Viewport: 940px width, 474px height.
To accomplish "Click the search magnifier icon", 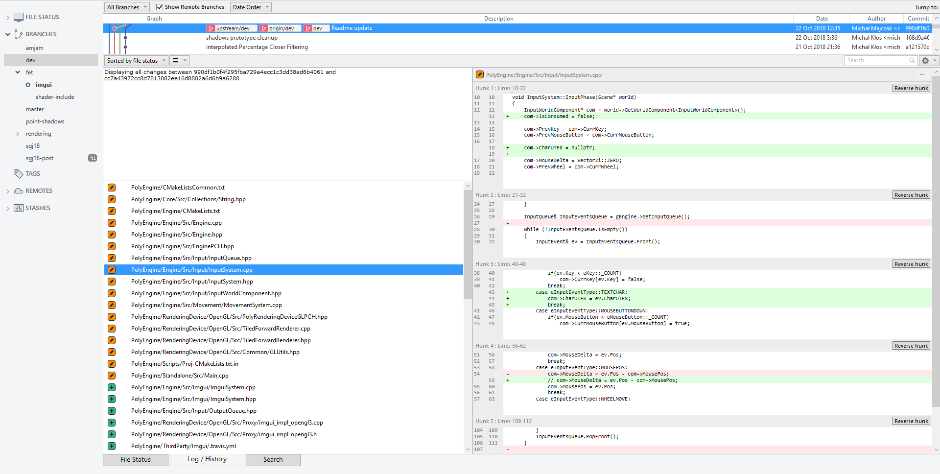I will tap(912, 61).
